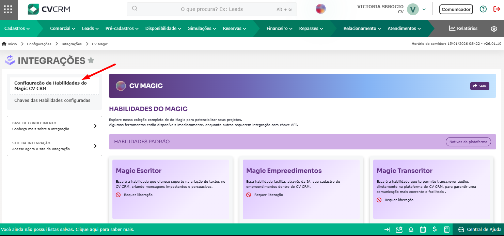
Task: Click Nativas da plataforma badge
Action: coord(468,142)
